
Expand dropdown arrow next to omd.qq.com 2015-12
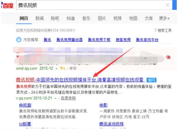point(56,69)
